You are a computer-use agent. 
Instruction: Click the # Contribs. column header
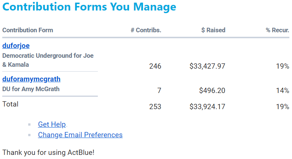pos(146,30)
